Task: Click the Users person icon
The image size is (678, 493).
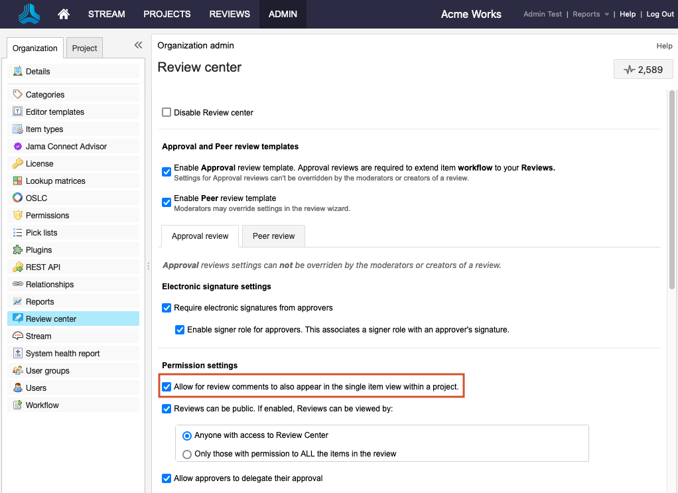Action: (18, 388)
